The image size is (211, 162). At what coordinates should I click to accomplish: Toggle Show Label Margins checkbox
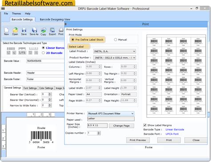point(145,125)
